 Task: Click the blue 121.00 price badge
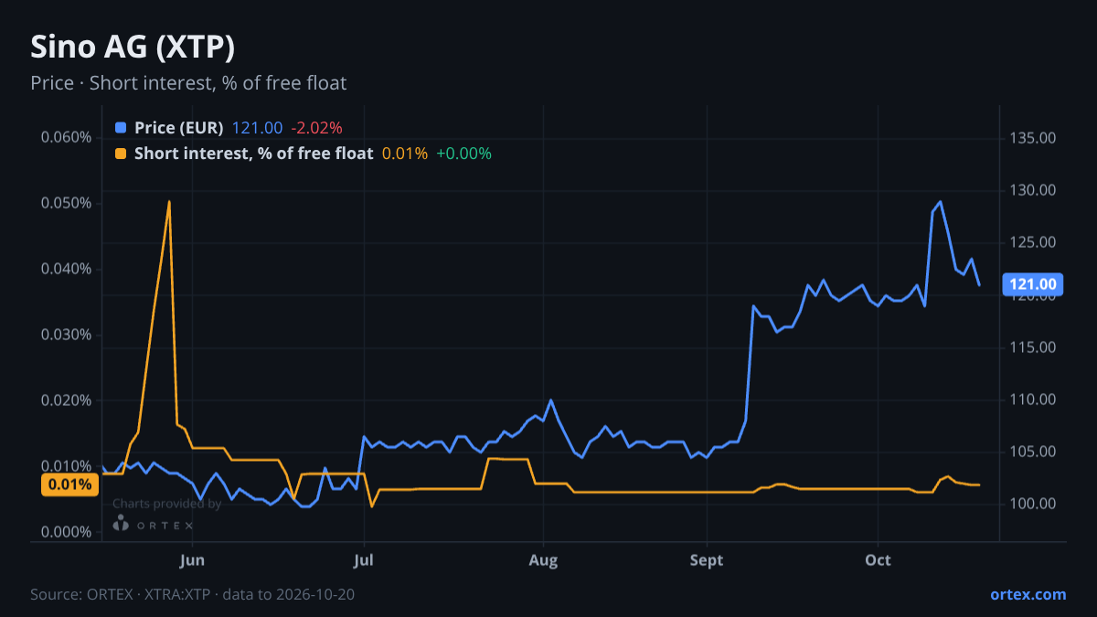[1034, 284]
